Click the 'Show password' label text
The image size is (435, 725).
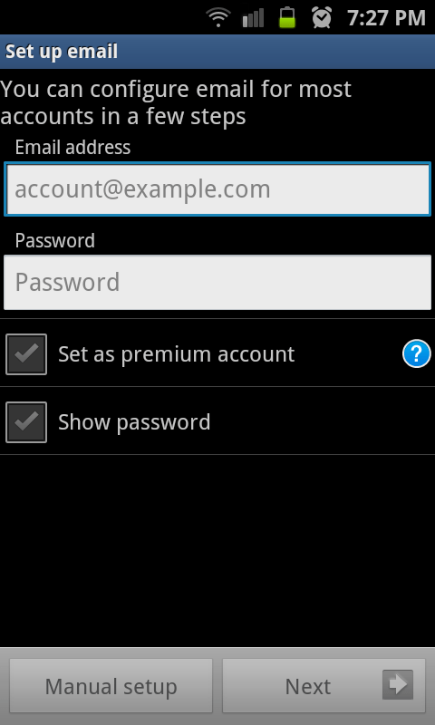click(x=134, y=422)
